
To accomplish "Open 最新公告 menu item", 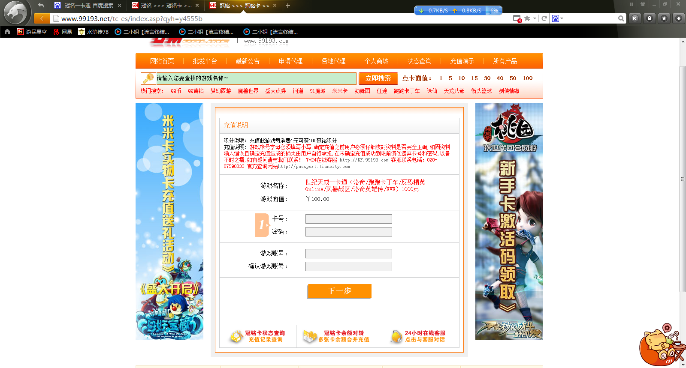I will (x=248, y=61).
